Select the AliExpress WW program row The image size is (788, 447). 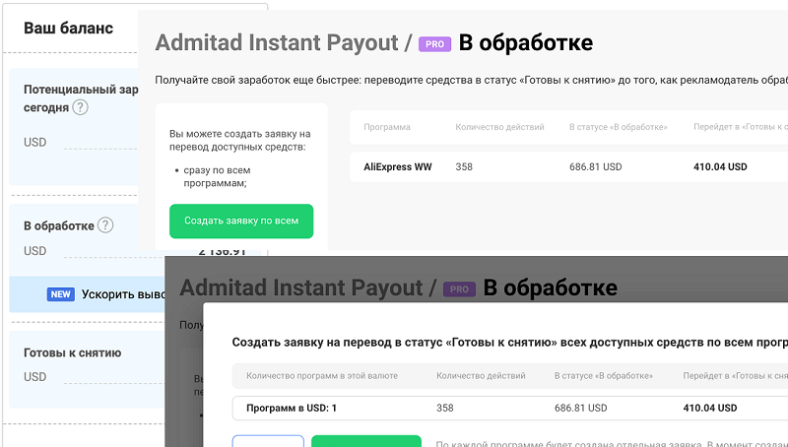[x=568, y=166]
